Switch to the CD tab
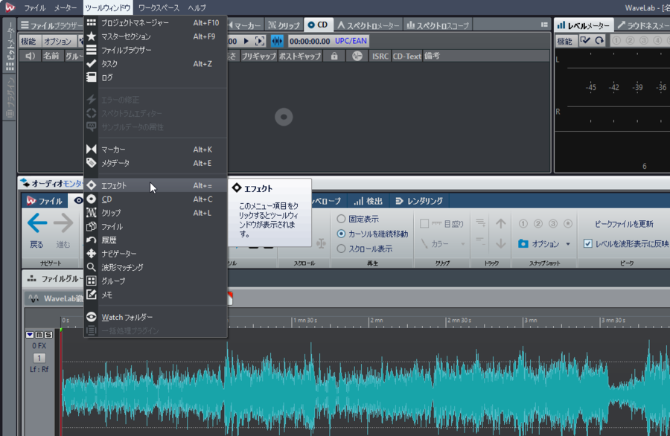The image size is (670, 436). coord(318,25)
